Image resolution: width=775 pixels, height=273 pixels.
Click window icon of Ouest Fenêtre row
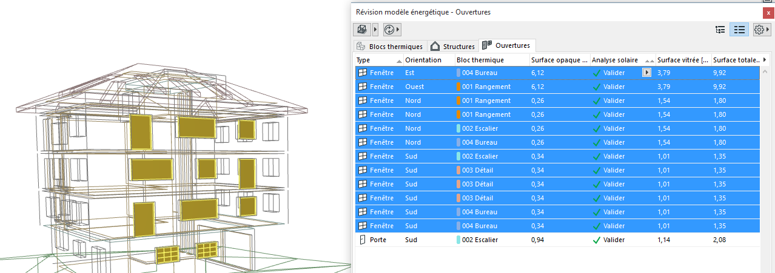coord(363,87)
